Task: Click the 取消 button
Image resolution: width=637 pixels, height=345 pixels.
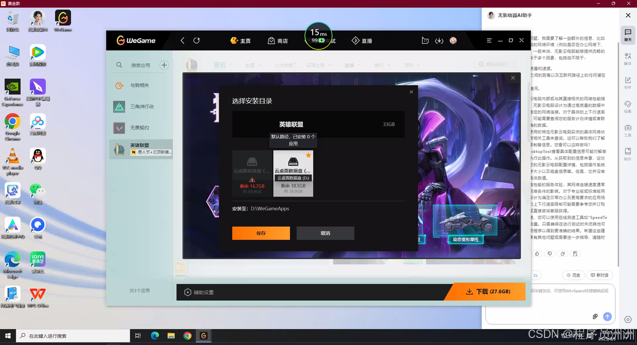Action: (325, 233)
